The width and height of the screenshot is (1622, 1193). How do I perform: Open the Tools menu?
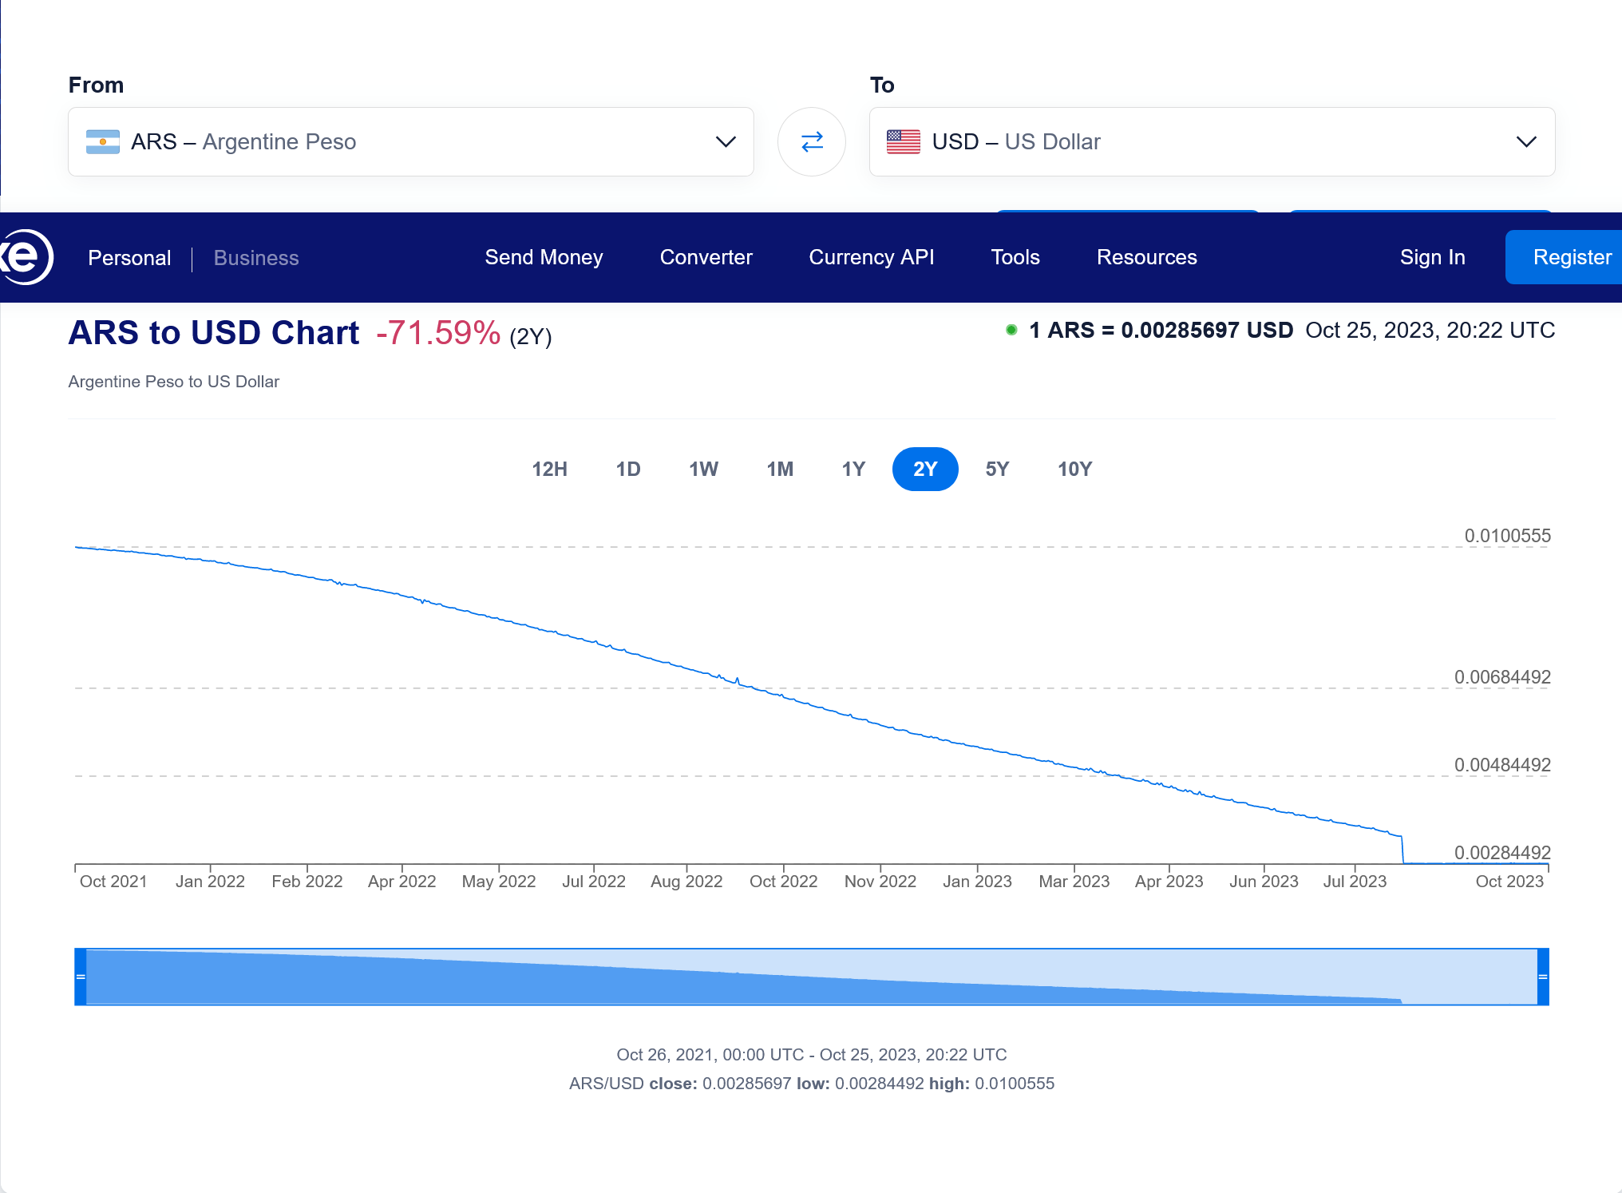coord(1015,257)
